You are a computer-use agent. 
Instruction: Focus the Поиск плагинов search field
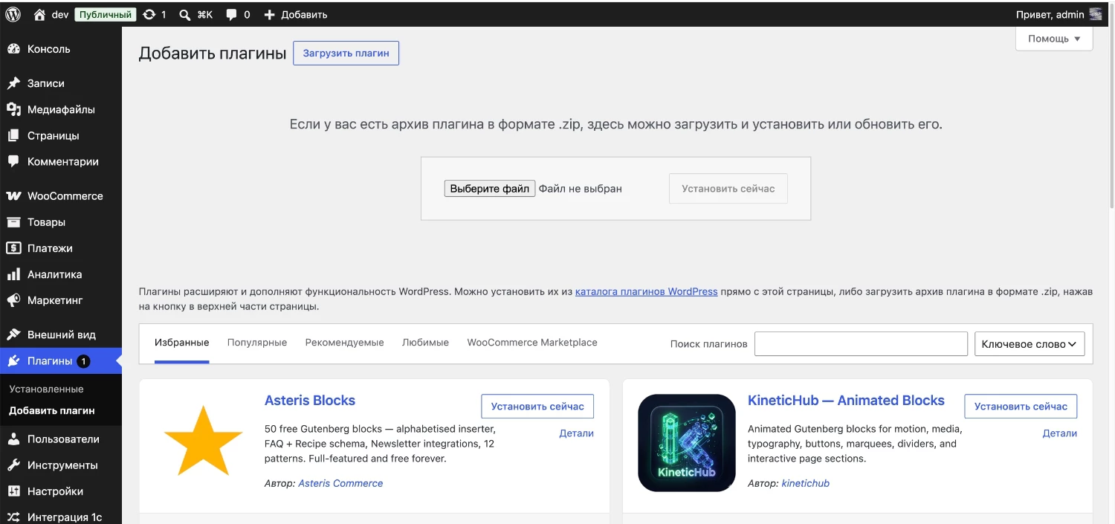861,344
